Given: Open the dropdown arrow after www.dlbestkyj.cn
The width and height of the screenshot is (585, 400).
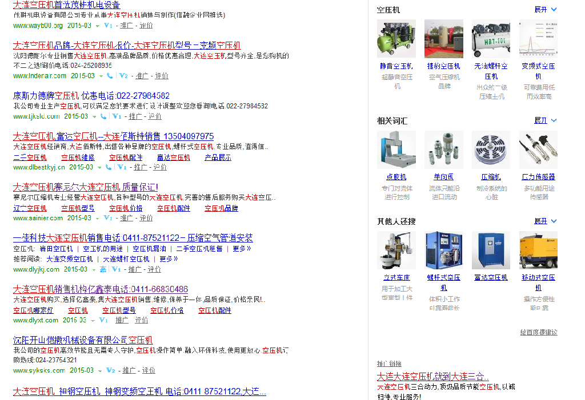Looking at the screenshot, I should coord(99,167).
